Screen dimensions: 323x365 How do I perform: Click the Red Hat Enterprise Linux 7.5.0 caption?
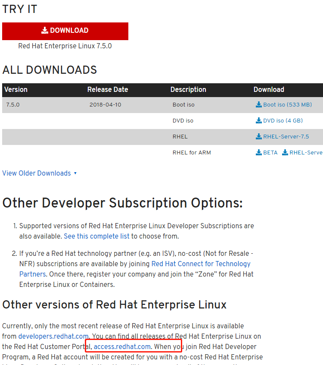point(65,46)
